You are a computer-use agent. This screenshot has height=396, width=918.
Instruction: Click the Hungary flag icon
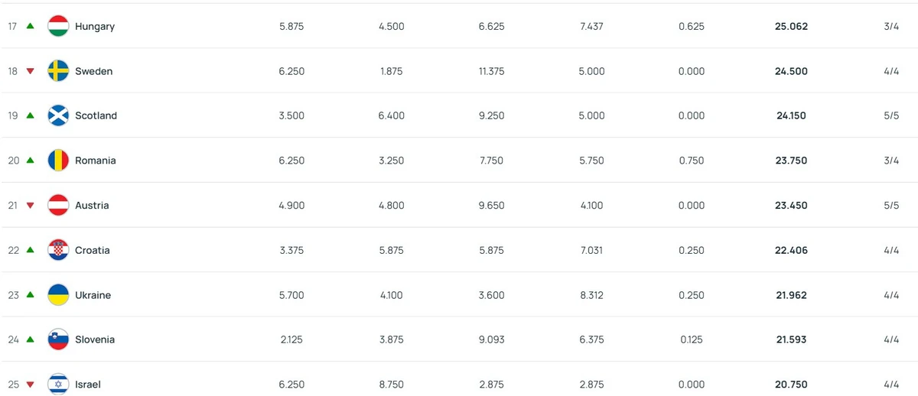point(58,26)
